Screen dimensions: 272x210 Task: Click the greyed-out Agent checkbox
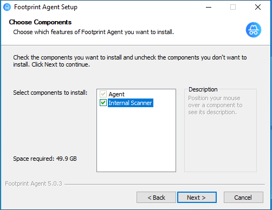click(103, 94)
